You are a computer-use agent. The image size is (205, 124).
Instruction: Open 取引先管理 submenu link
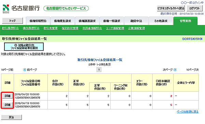click(51, 28)
